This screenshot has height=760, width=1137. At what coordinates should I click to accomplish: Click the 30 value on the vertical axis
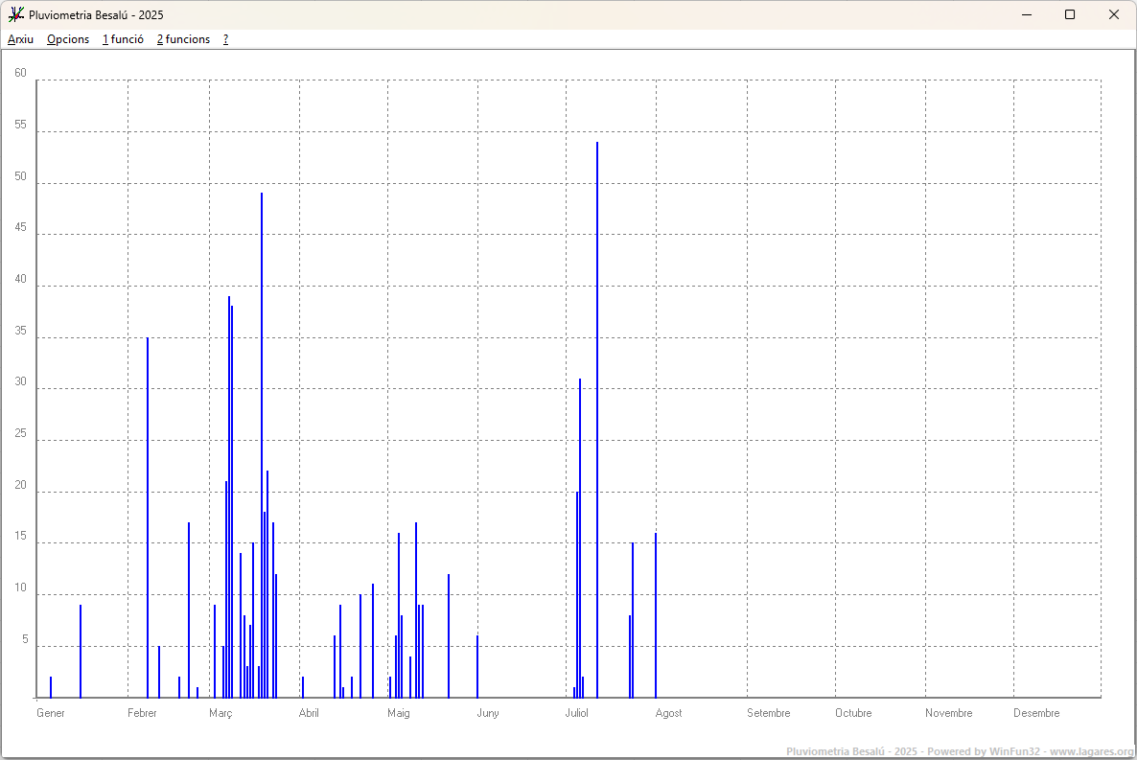(20, 381)
